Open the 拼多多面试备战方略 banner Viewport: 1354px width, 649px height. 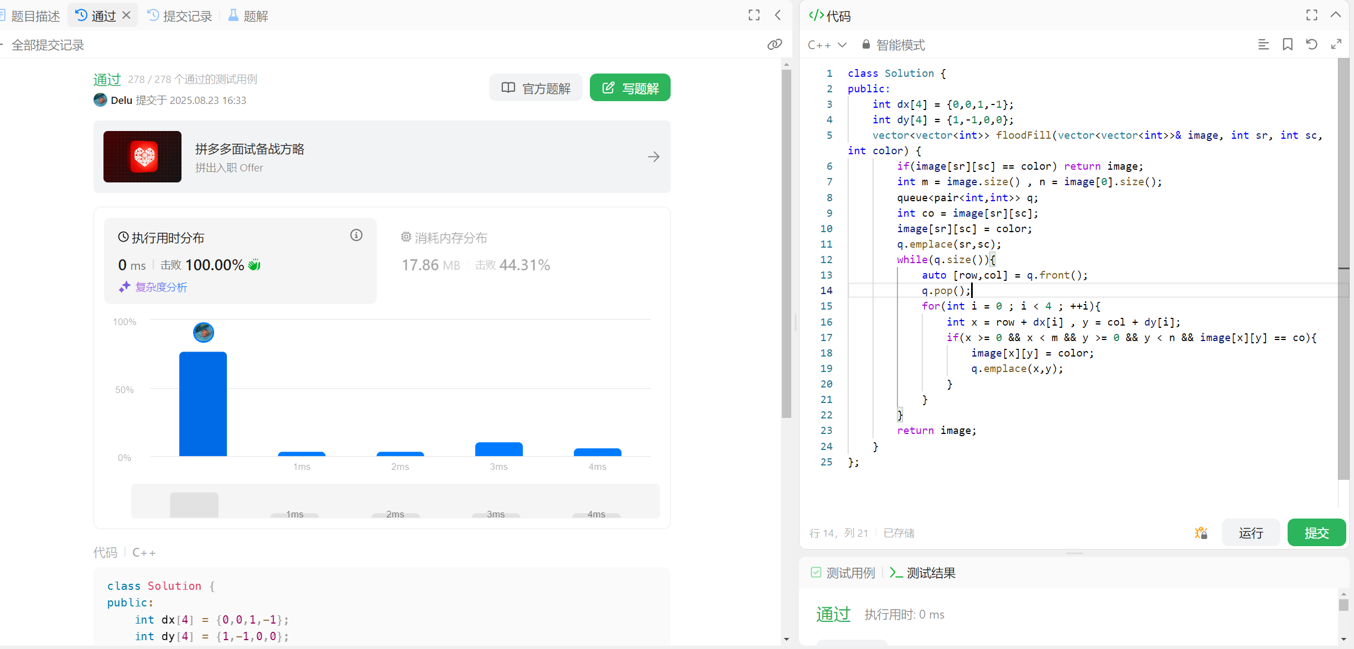(x=382, y=157)
